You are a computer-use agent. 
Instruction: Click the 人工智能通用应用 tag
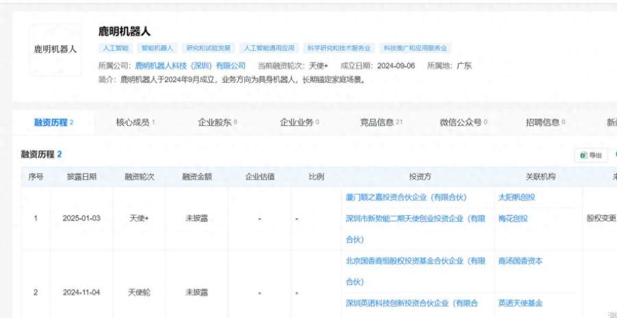click(269, 49)
